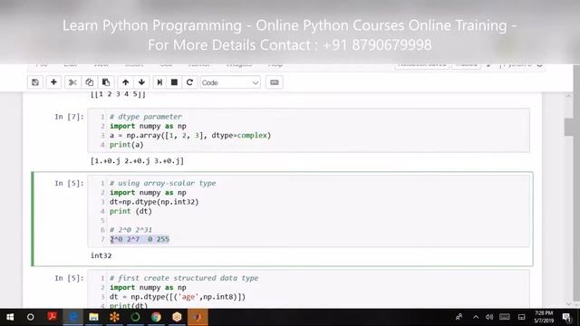Switch to Microsoft Edge on taskbar
580x326 pixels.
72,317
